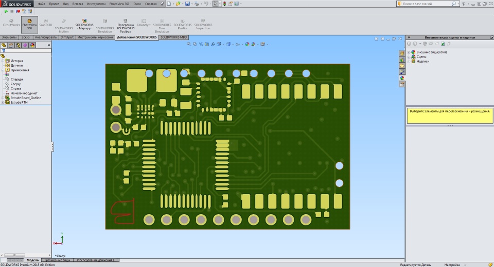Enable the SOLIDWORKS Plastics add-in

click(182, 25)
